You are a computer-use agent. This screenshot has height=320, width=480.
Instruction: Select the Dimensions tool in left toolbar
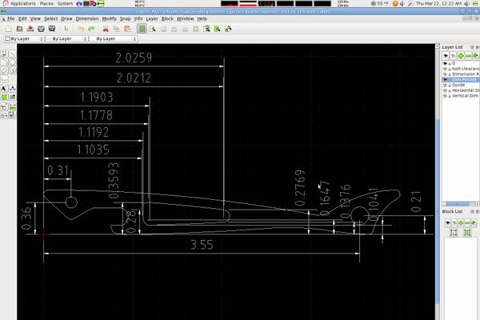(12, 89)
